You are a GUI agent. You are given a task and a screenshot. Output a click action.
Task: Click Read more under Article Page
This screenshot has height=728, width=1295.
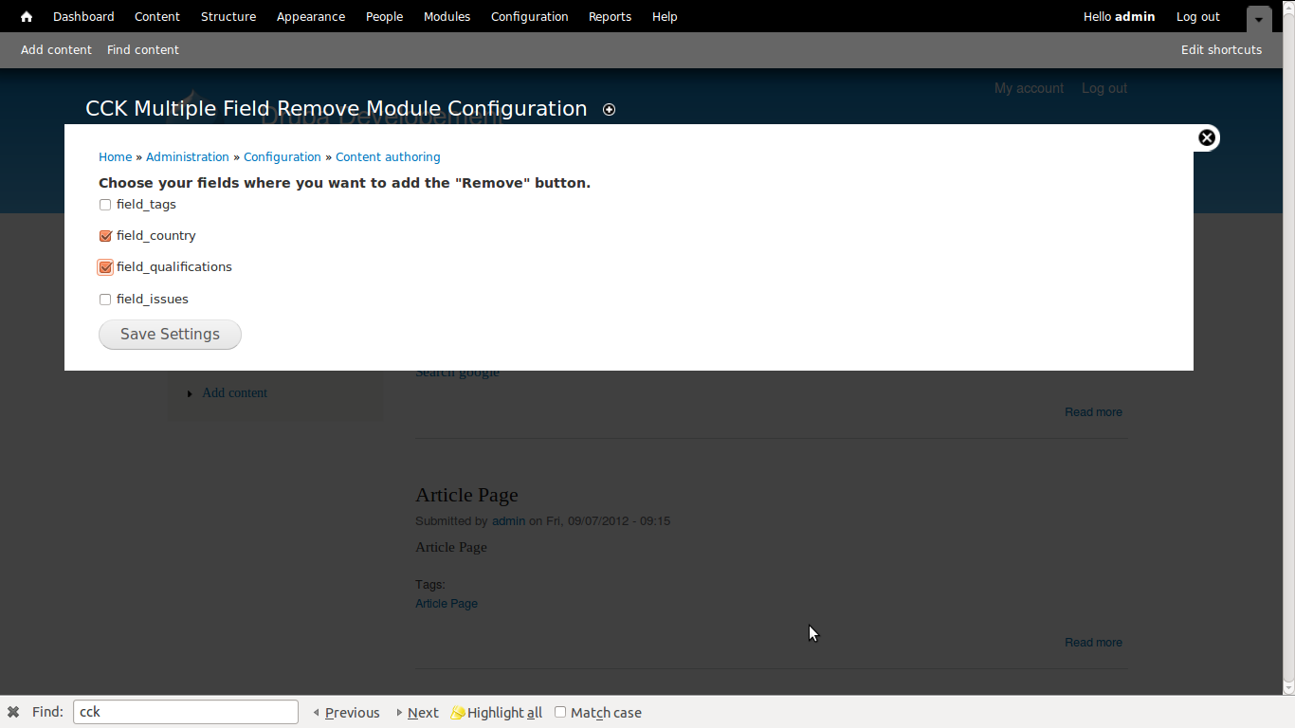pos(1092,642)
